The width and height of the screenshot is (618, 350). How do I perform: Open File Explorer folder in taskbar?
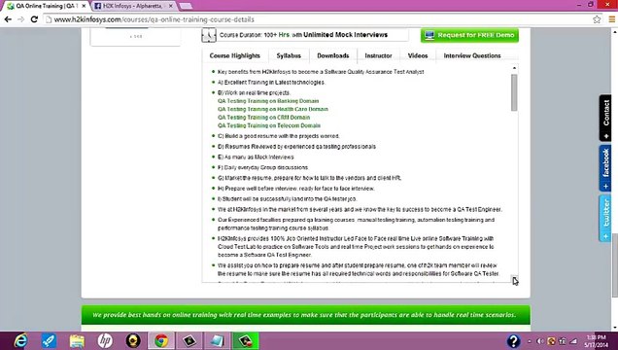77,340
